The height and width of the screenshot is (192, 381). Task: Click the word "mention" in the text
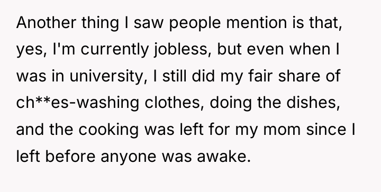[x=256, y=23]
